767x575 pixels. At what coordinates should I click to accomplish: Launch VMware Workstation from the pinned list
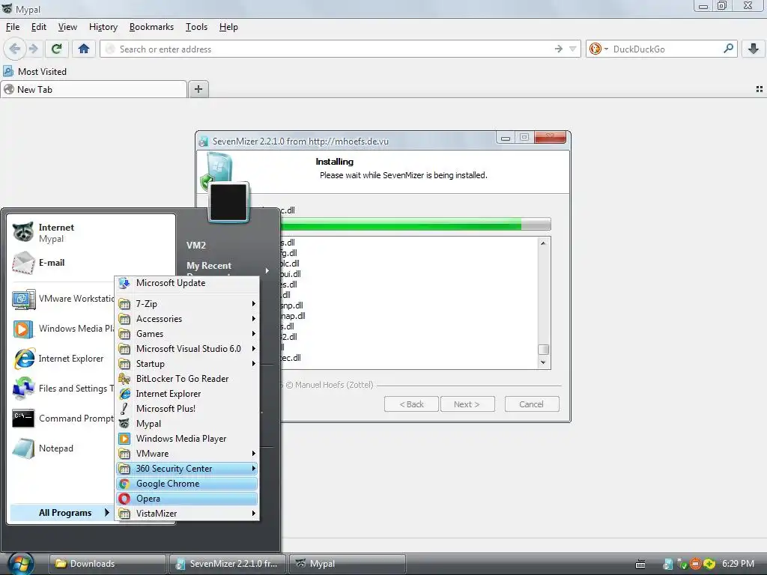point(63,299)
